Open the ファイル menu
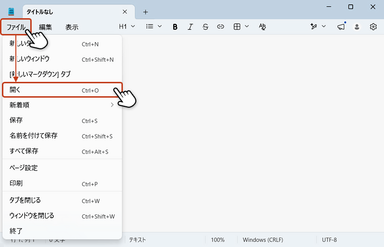 pyautogui.click(x=16, y=27)
